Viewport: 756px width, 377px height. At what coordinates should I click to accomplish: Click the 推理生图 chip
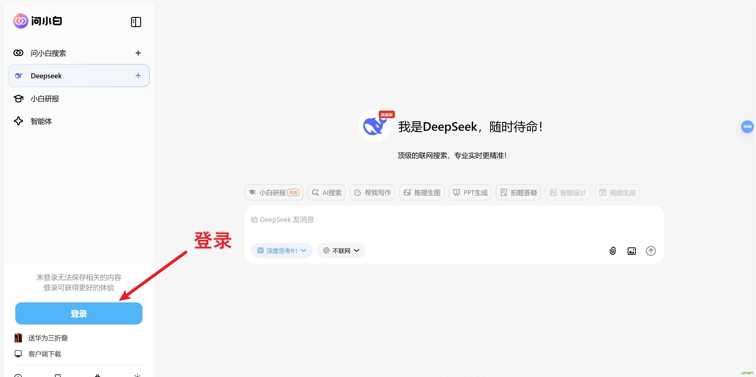422,193
